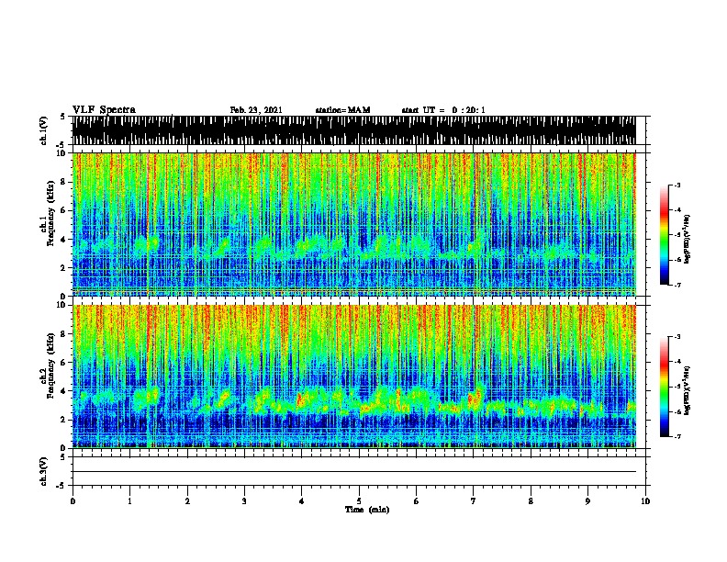This screenshot has height=562, width=727.
Task: Click the "Time (min)" x-axis label
Action: click(x=367, y=510)
